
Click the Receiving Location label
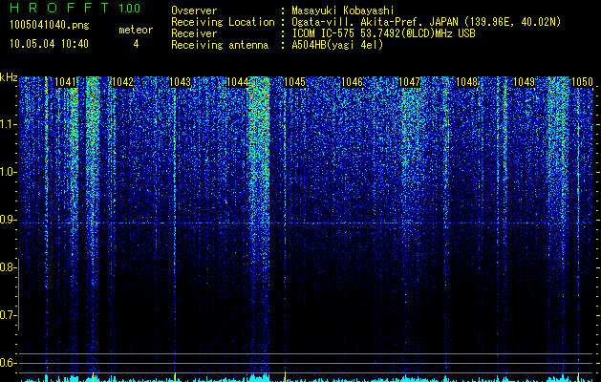[x=223, y=22]
